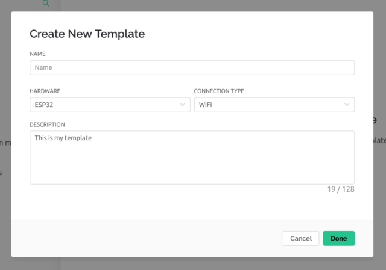
Task: Click the DESCRIPTION field label
Action: coord(47,124)
